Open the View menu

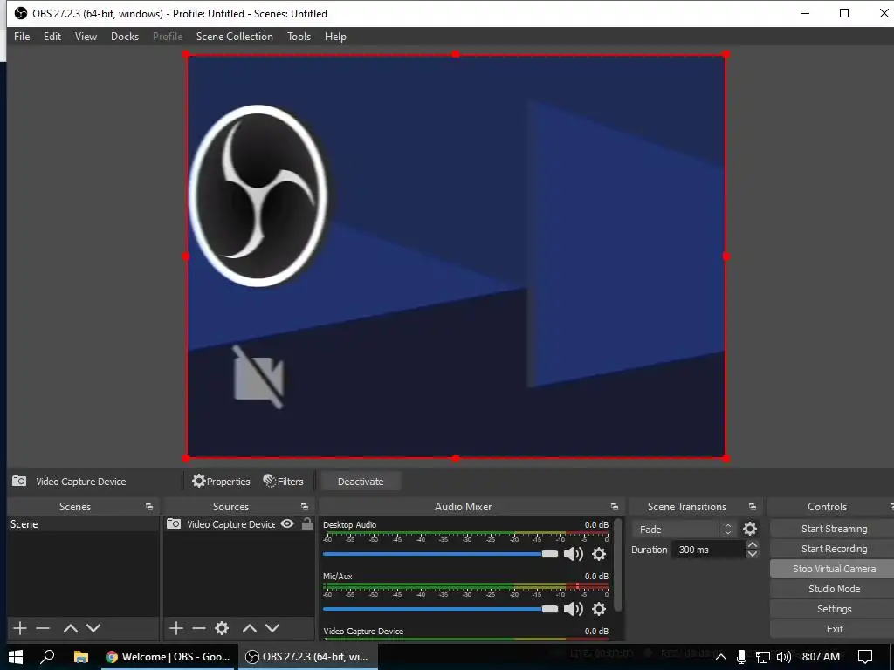(x=86, y=37)
